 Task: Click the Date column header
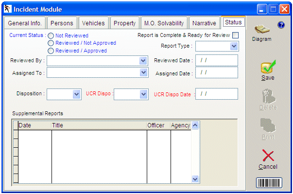(x=35, y=125)
